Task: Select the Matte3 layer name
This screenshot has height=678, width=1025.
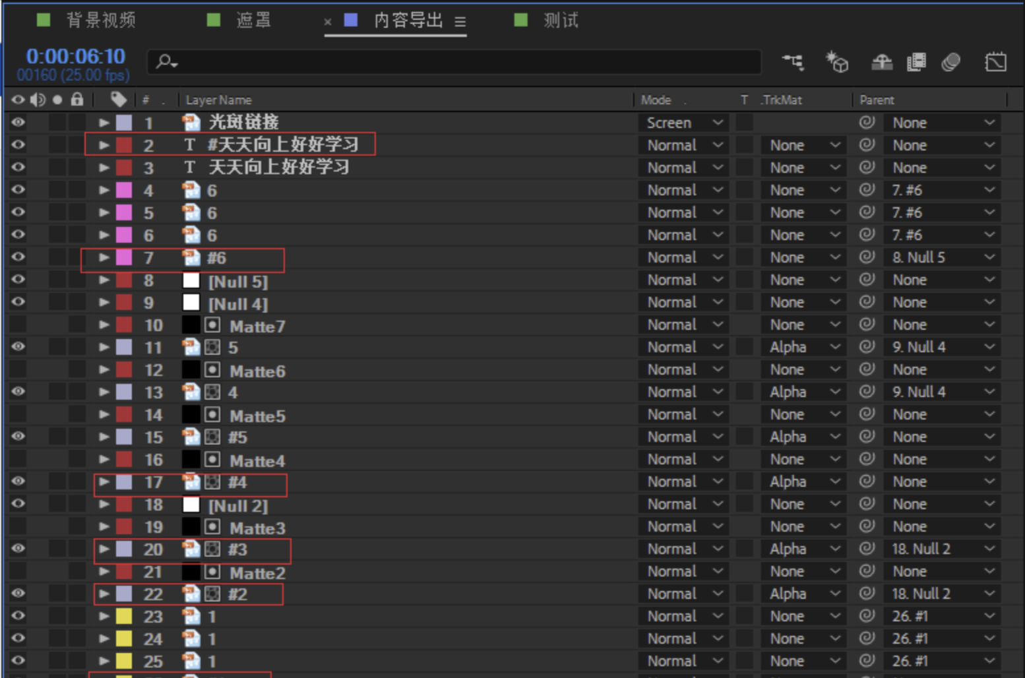Action: (x=257, y=528)
